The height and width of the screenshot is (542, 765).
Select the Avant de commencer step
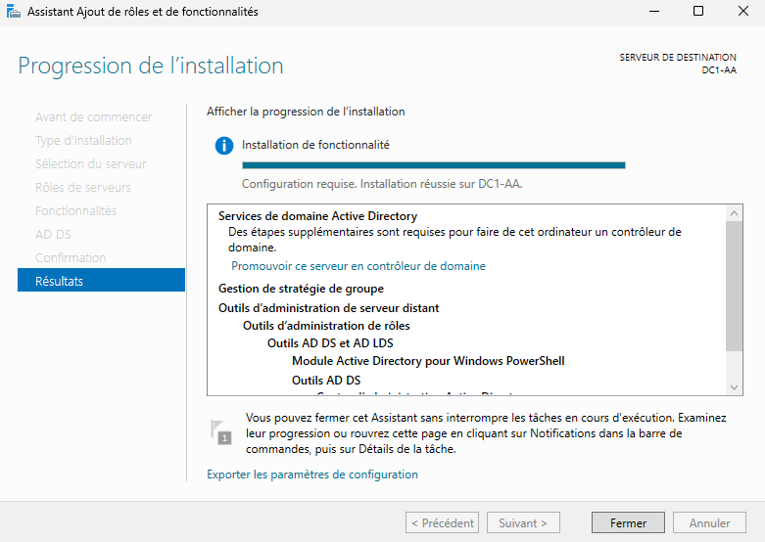[x=94, y=117]
